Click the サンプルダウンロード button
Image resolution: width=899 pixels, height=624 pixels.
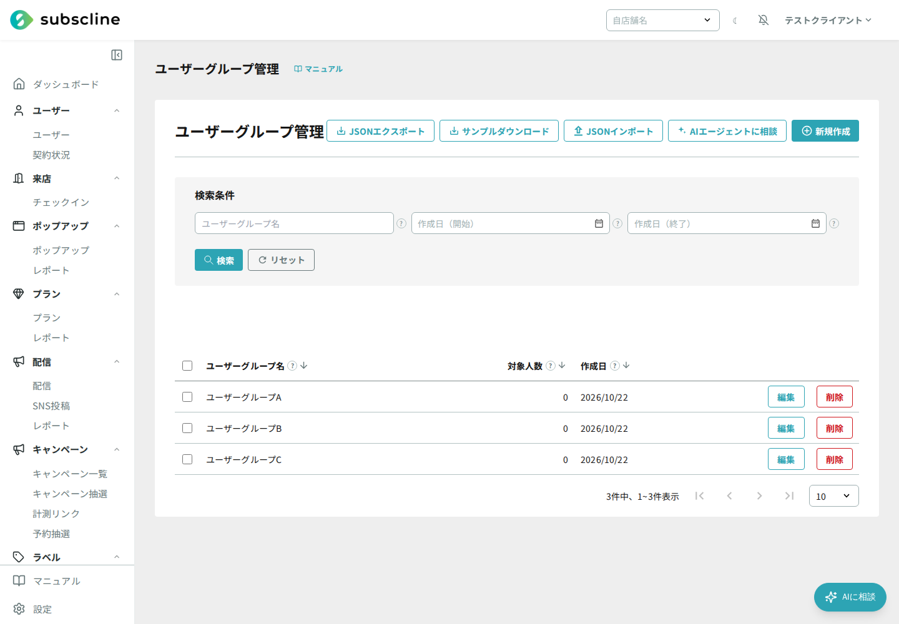[x=499, y=131]
